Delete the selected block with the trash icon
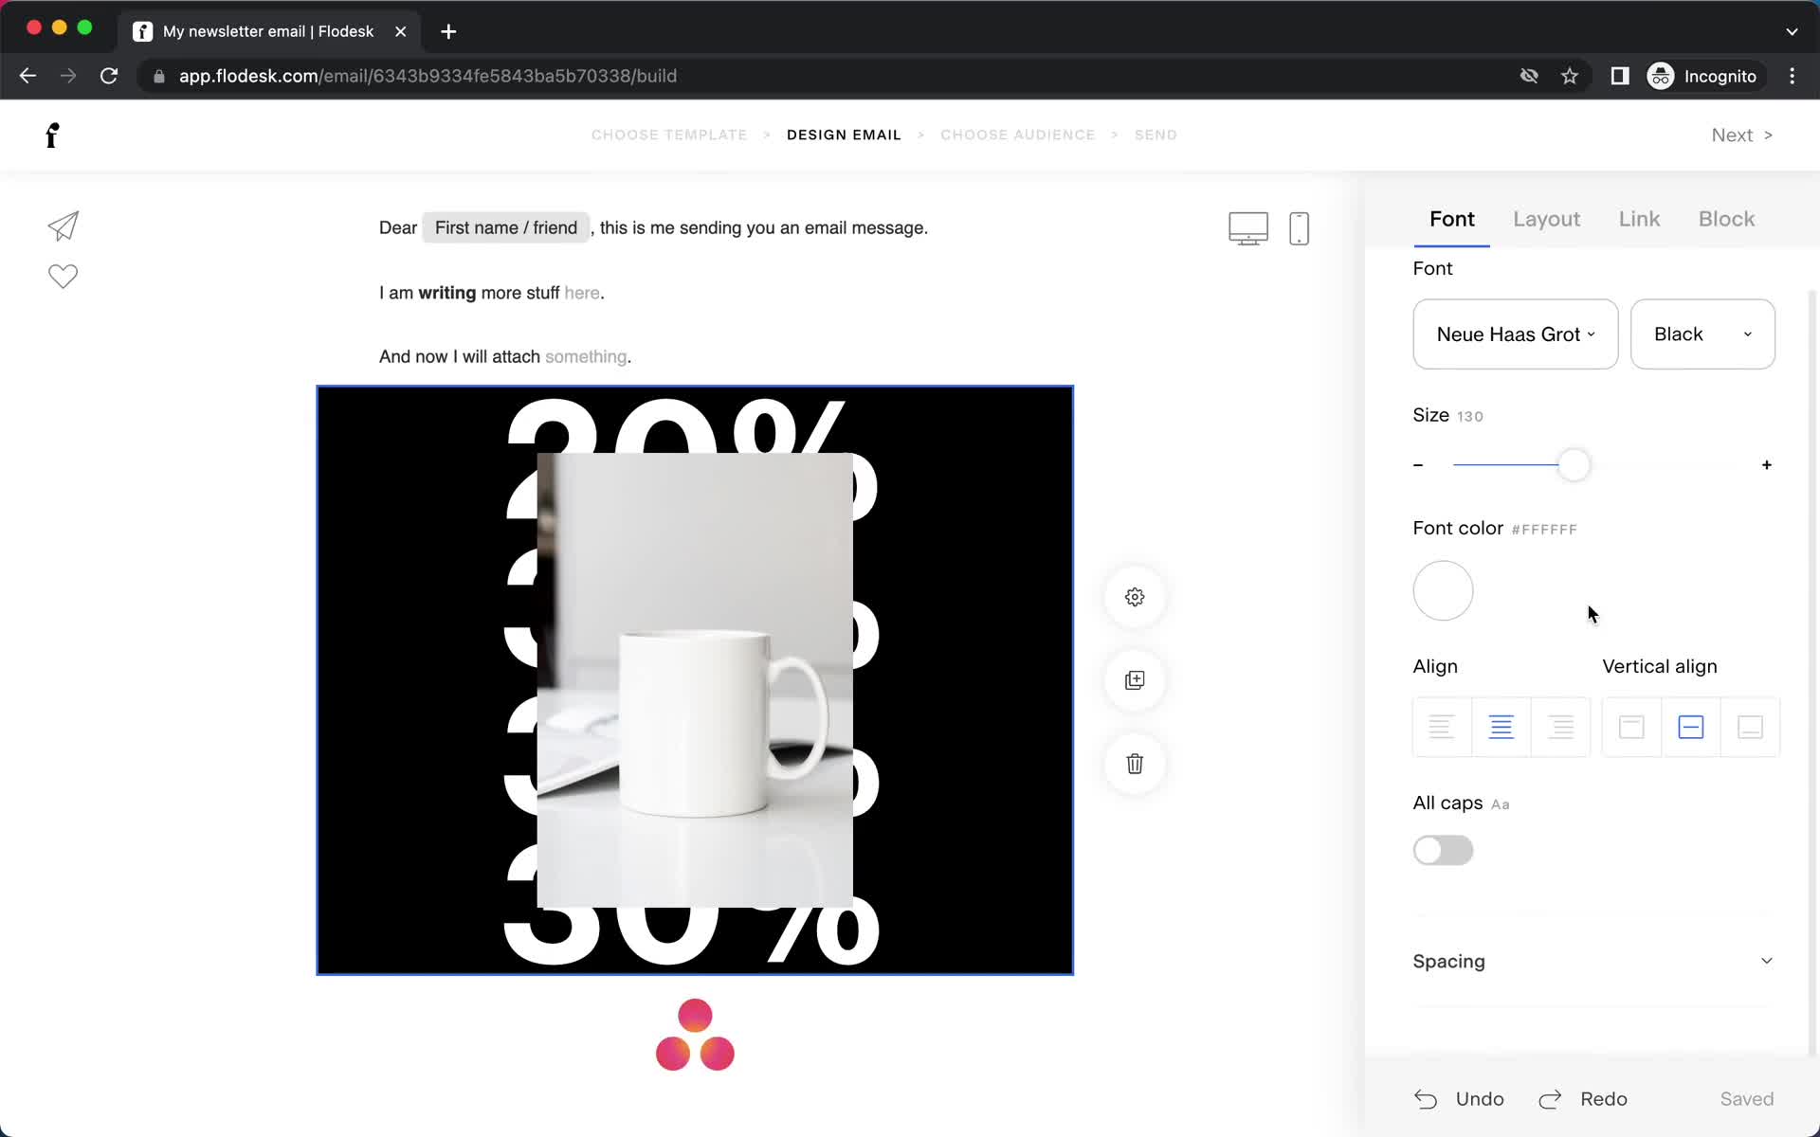The width and height of the screenshot is (1820, 1137). [x=1134, y=763]
